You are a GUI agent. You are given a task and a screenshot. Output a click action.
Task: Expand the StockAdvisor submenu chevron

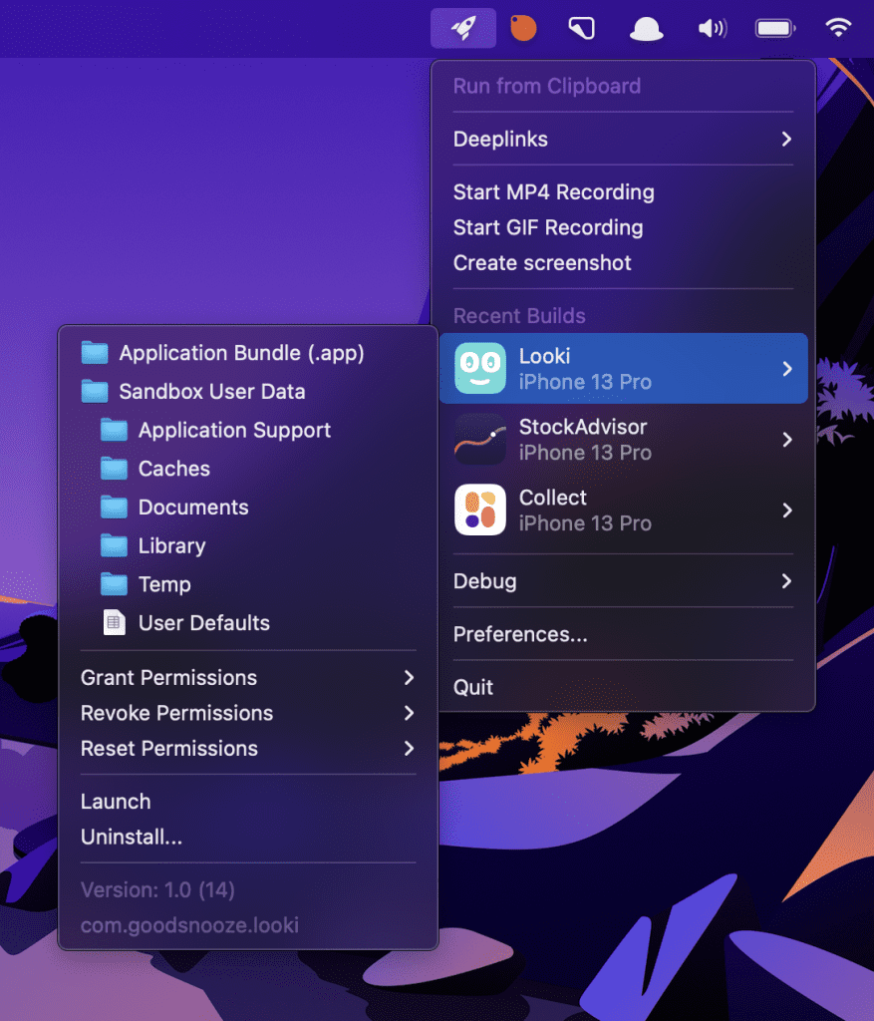pos(787,440)
